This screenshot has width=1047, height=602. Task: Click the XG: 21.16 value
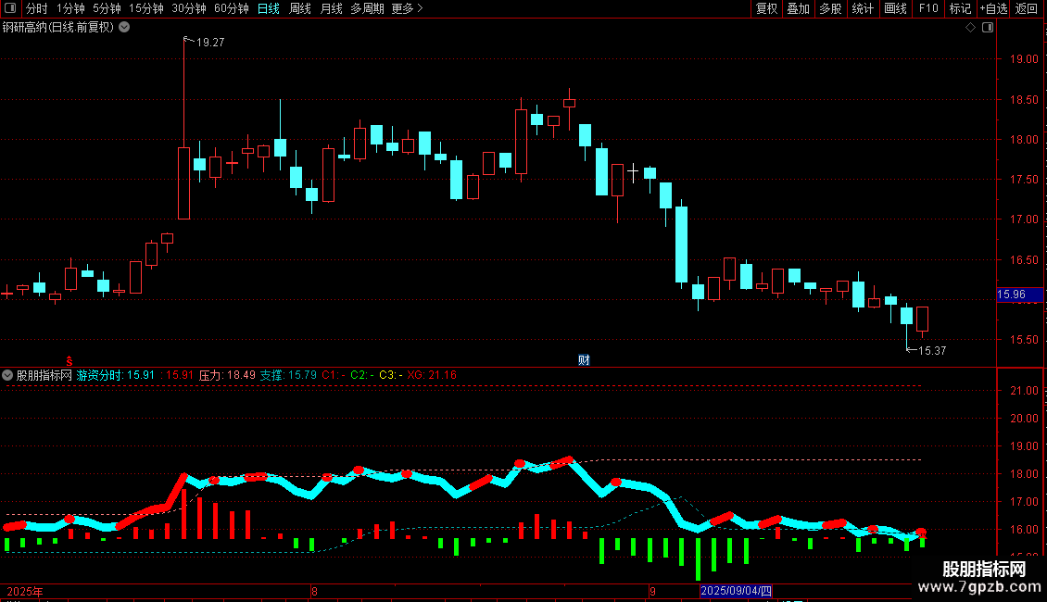[x=432, y=375]
